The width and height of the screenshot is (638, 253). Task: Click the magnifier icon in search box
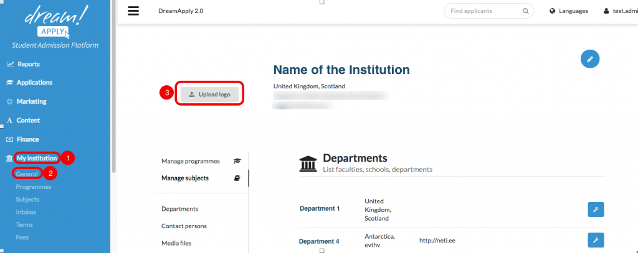526,11
